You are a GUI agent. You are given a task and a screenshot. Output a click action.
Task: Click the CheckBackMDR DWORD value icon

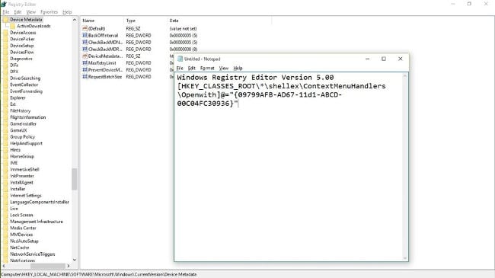point(85,49)
